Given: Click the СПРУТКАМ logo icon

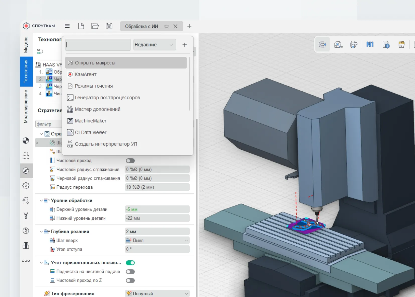Looking at the screenshot, I should click(26, 26).
